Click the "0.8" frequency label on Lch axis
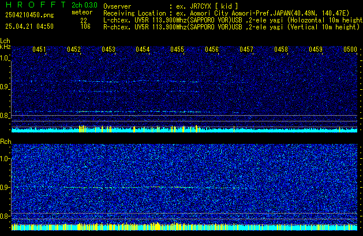The height and width of the screenshot is (236, 363). tap(5, 116)
